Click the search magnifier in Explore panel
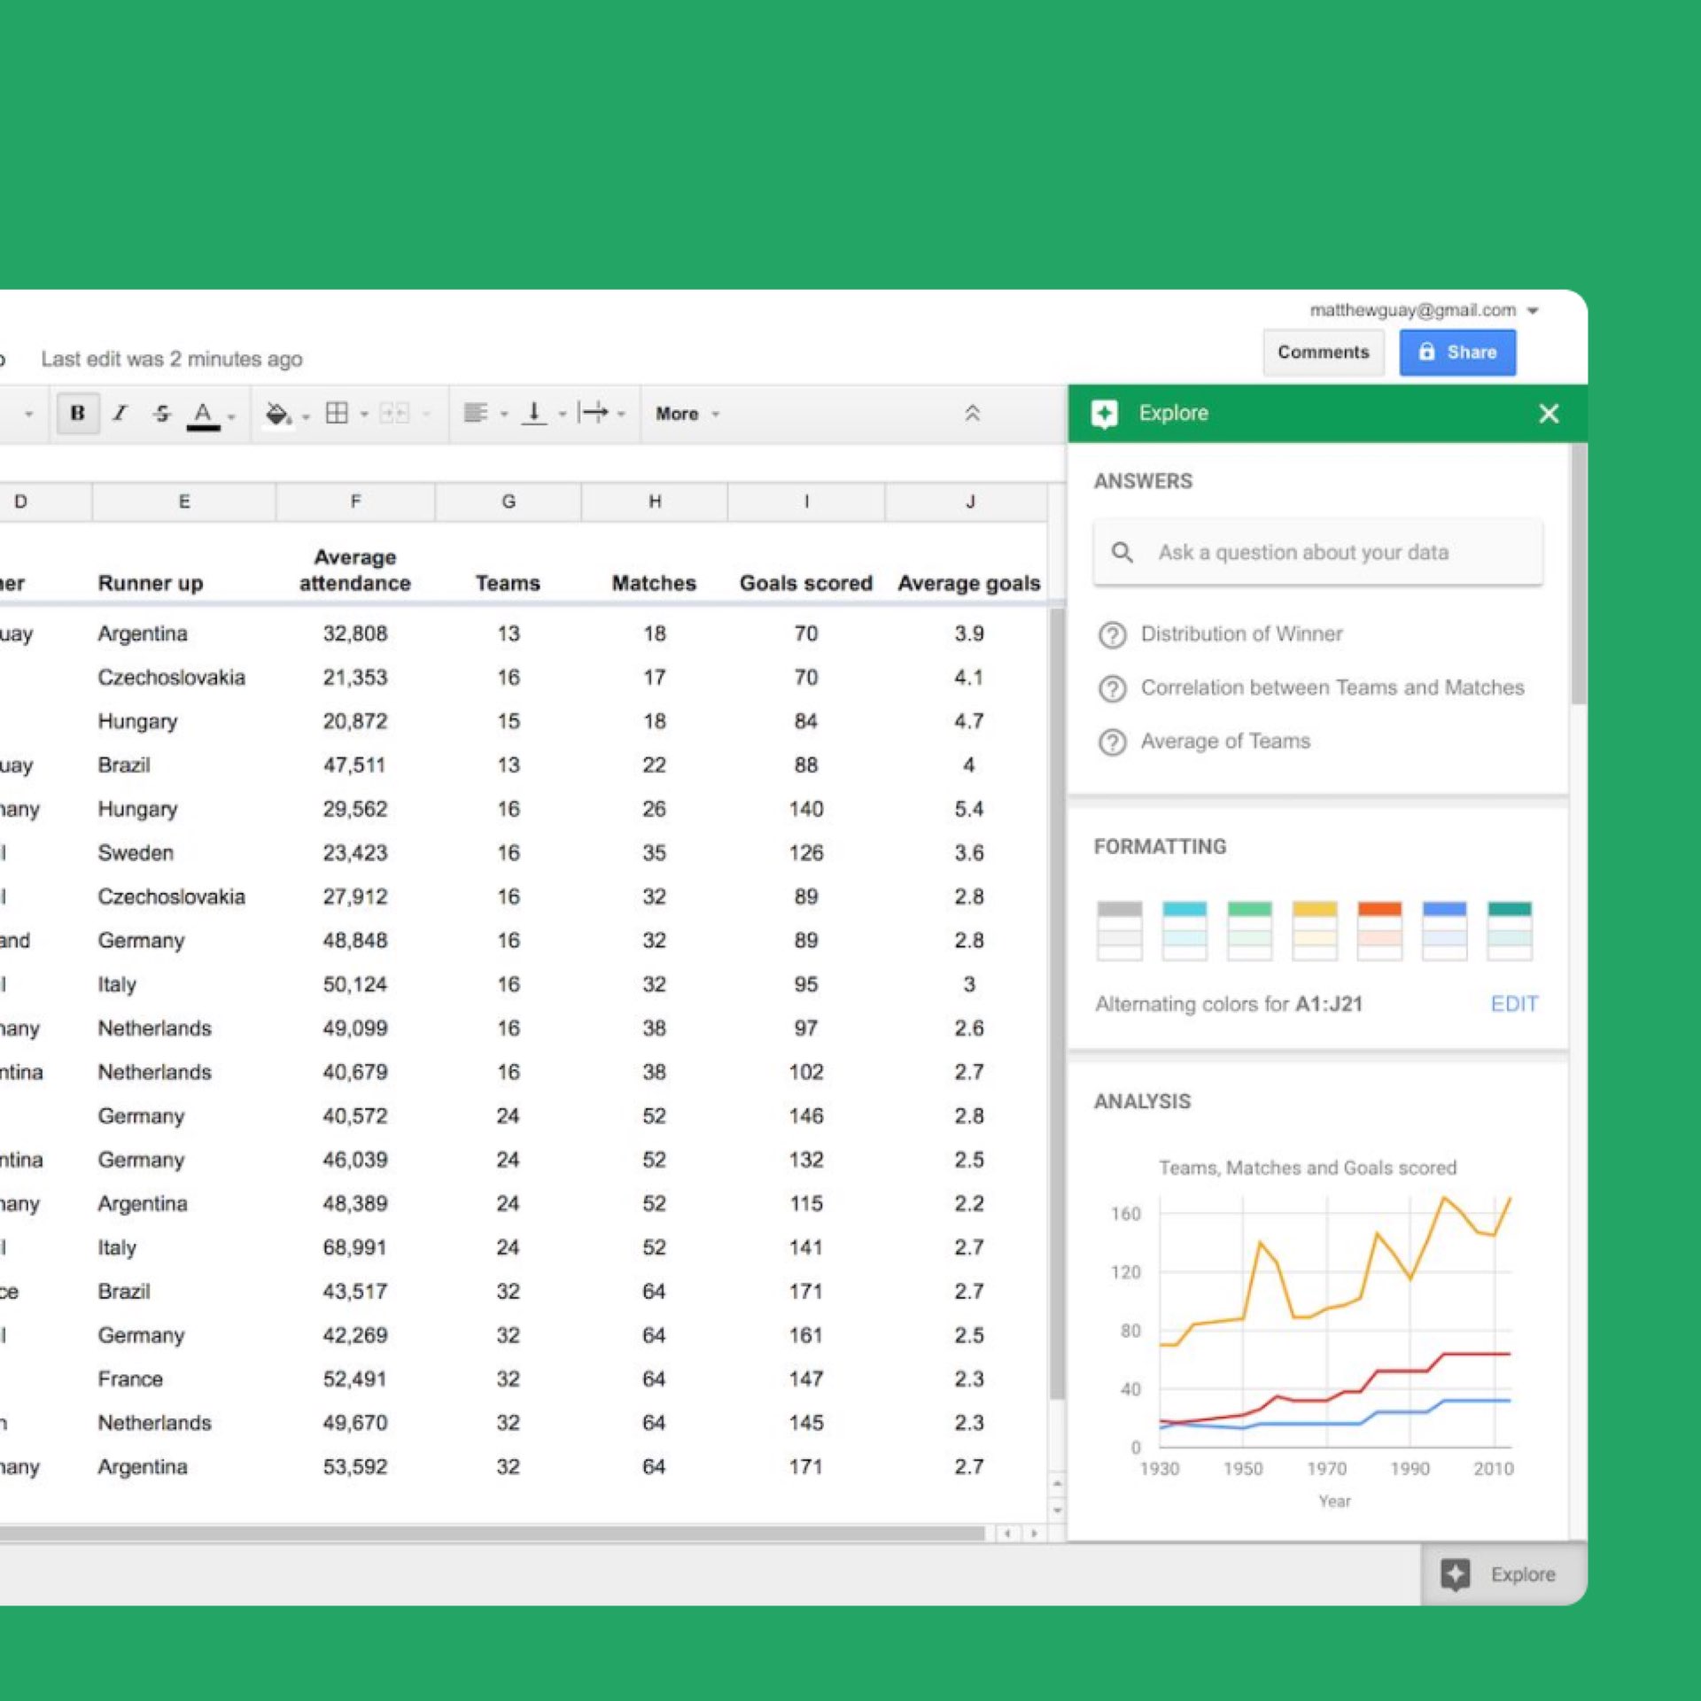The image size is (1701, 1701). click(1122, 551)
